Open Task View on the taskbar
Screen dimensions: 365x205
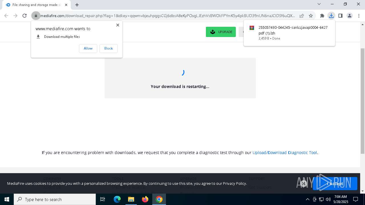[x=103, y=199]
